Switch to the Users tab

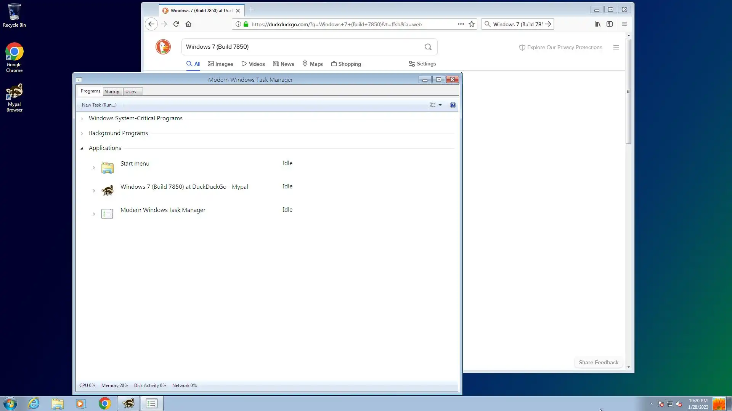click(x=131, y=92)
